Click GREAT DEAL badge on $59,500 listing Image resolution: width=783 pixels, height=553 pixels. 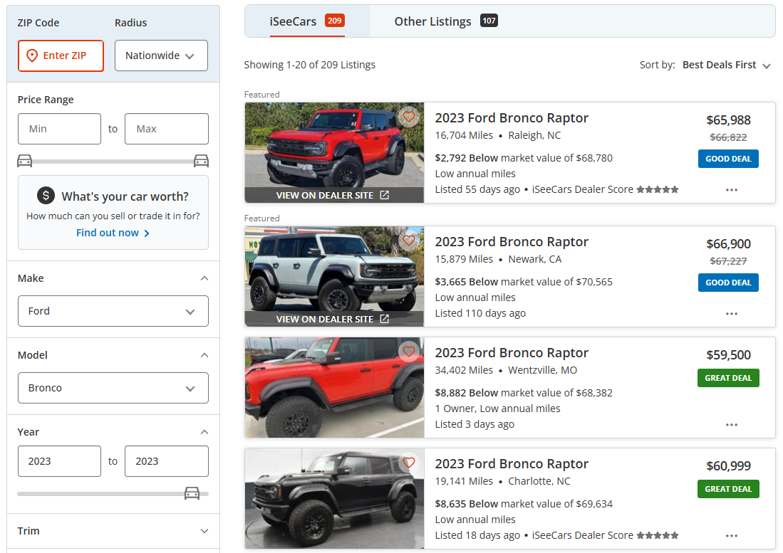pos(728,378)
